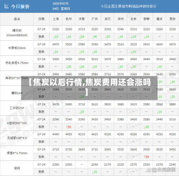Select 中厚板 price 3600 under 重庆
The width and height of the screenshot is (179, 176).
coord(159,44)
